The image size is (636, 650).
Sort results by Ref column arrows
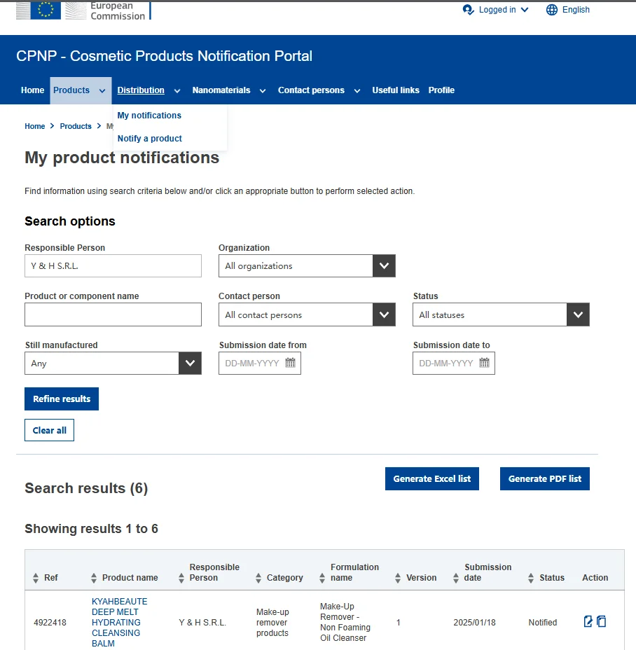36,578
